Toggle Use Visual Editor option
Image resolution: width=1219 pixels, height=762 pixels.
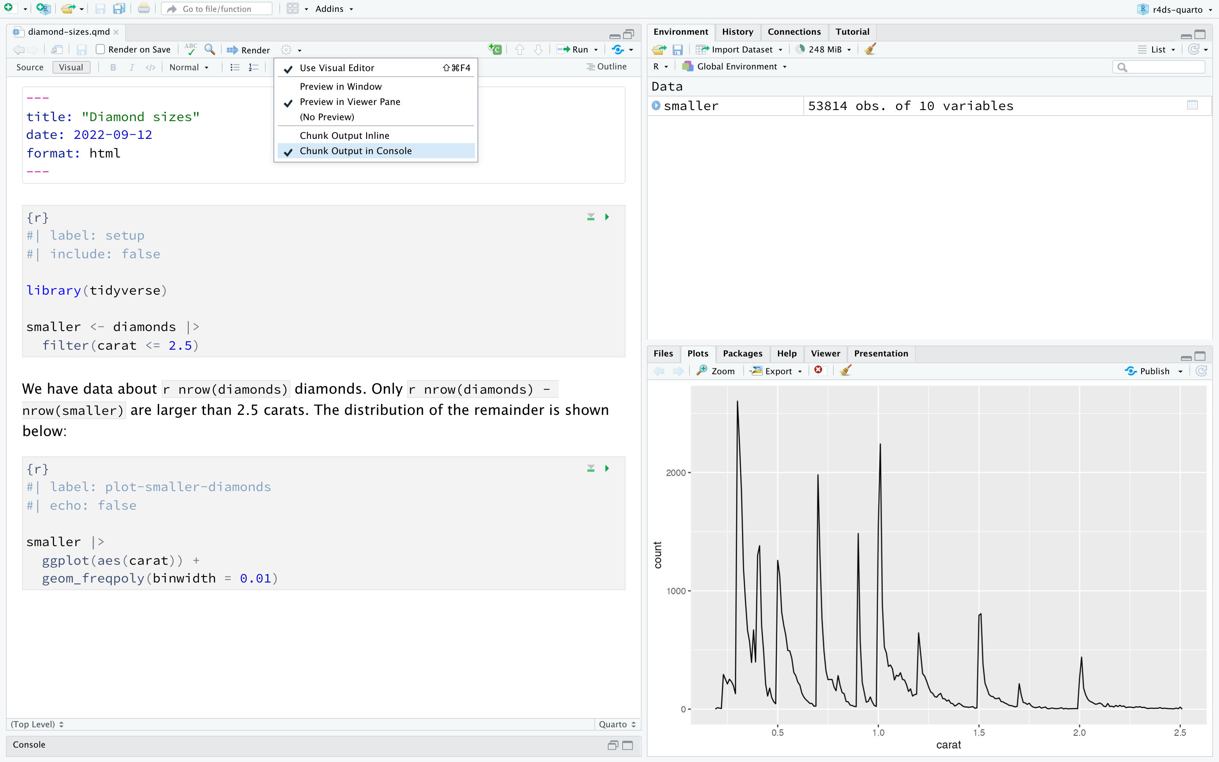click(337, 69)
